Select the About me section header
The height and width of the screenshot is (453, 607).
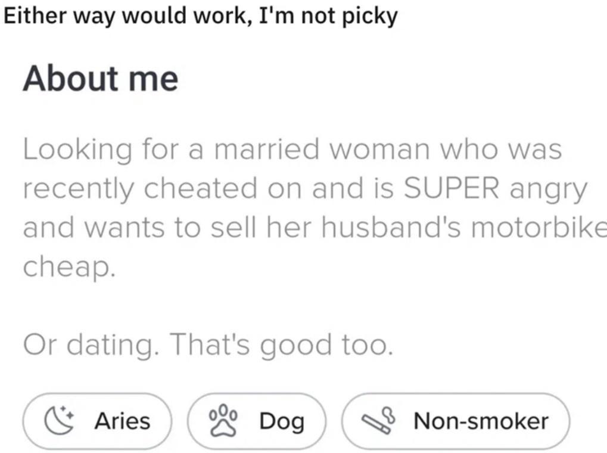click(100, 76)
